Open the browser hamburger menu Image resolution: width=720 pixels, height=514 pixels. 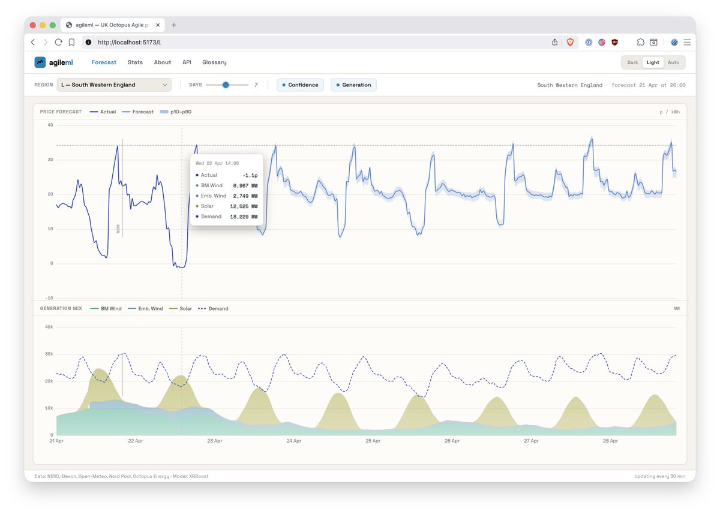pos(687,43)
